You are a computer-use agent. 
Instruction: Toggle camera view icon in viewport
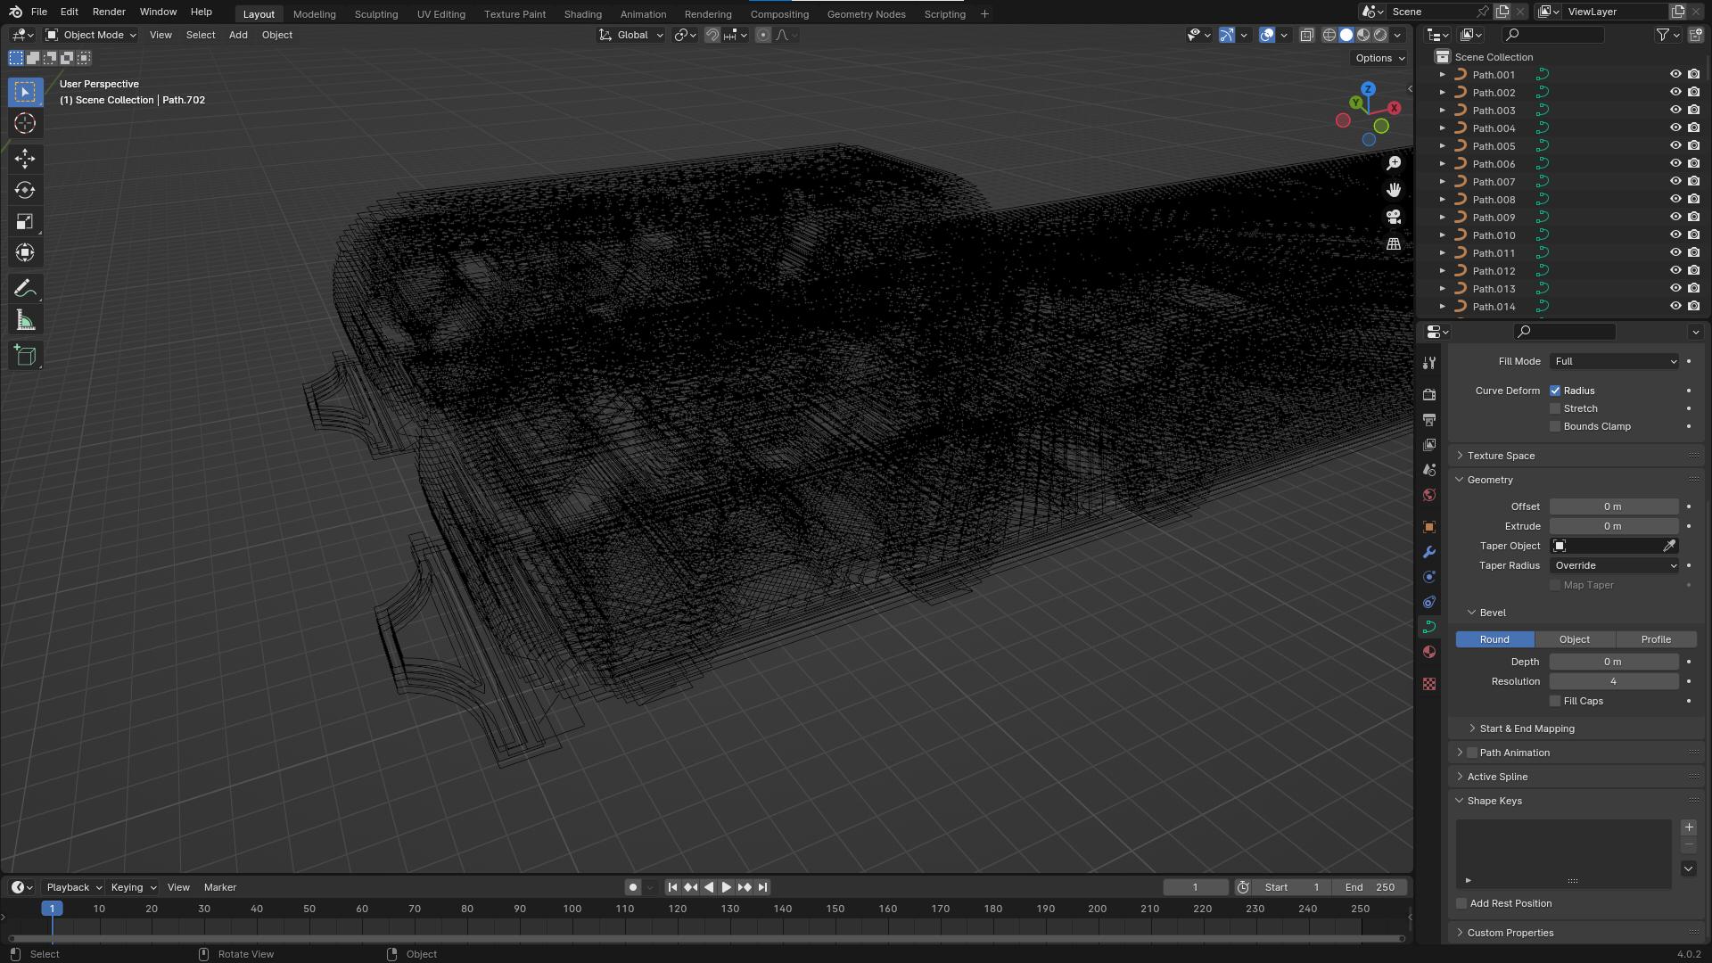coord(1394,217)
